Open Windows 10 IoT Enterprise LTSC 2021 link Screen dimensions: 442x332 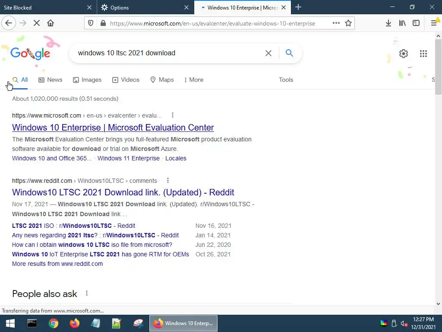point(101,254)
